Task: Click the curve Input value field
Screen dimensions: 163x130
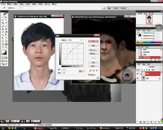Action: tap(65, 70)
